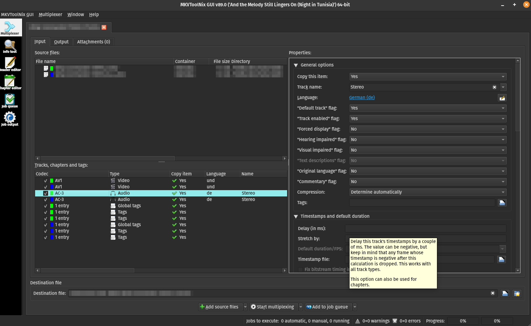Image resolution: width=531 pixels, height=326 pixels.
Task: Open the Help menu
Action: click(x=94, y=14)
